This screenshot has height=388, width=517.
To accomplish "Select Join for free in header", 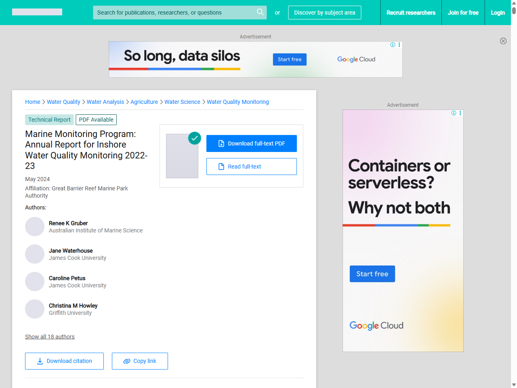I will coord(463,13).
